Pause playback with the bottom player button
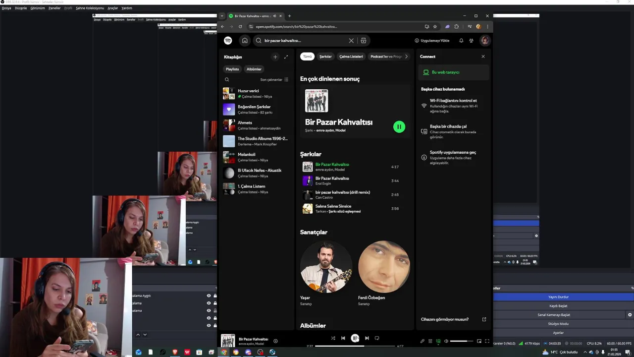Image resolution: width=634 pixels, height=357 pixels. tap(355, 338)
